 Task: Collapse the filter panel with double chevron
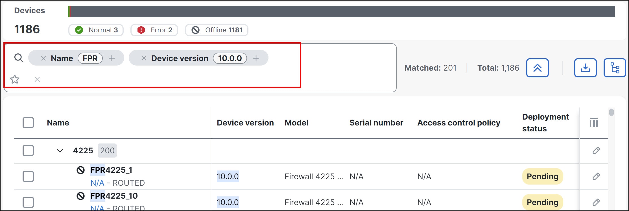pyautogui.click(x=537, y=68)
